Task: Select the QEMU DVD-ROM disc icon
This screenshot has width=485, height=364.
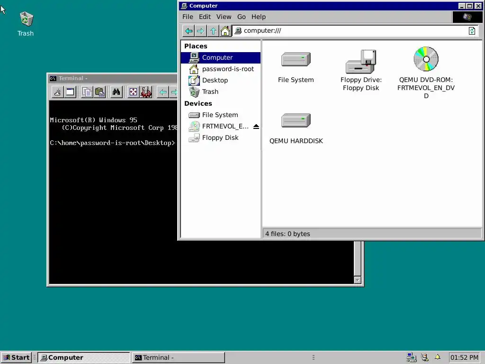Action: pyautogui.click(x=426, y=59)
